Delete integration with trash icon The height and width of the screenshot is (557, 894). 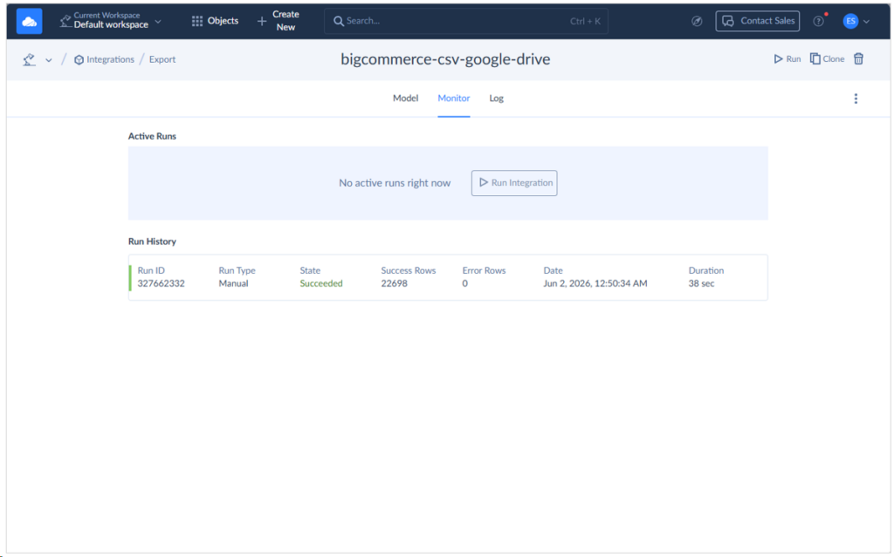[858, 58]
